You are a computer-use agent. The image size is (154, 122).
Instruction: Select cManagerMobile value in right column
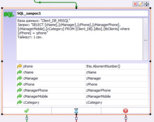click(117, 96)
